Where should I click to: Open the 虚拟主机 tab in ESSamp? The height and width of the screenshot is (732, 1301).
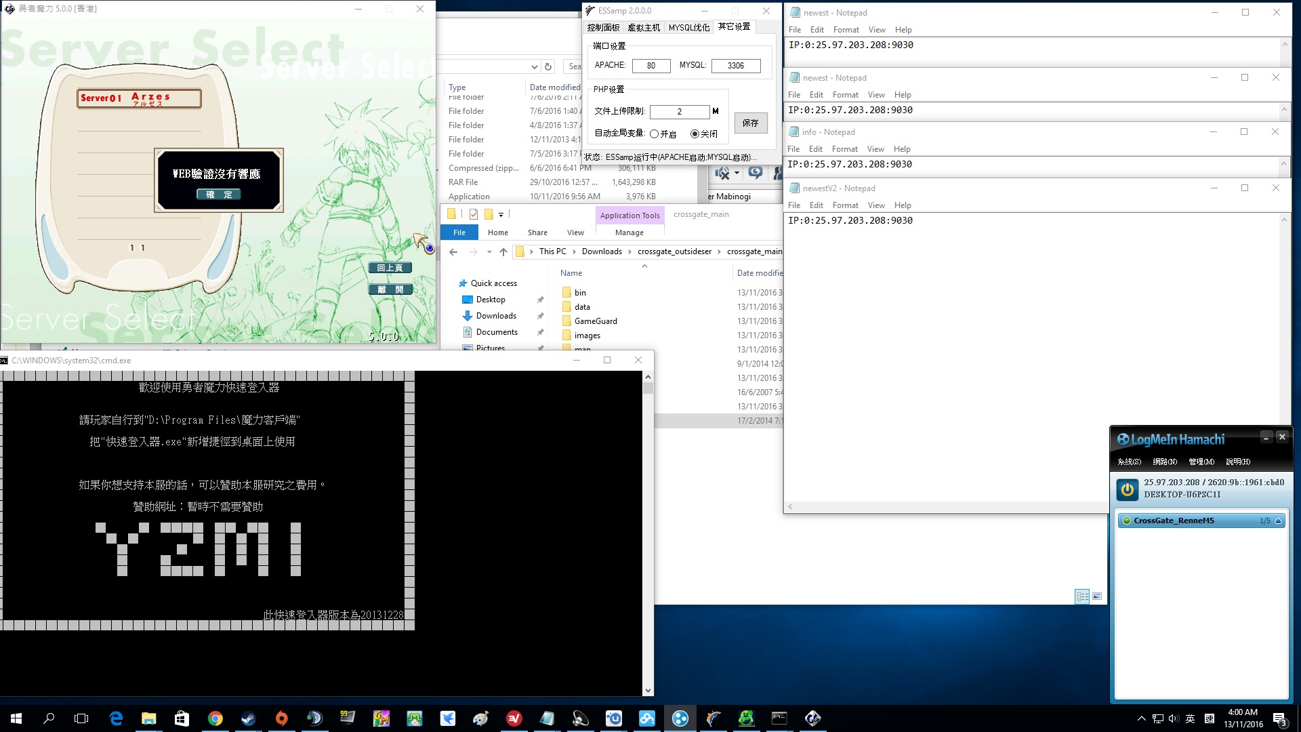tap(644, 27)
